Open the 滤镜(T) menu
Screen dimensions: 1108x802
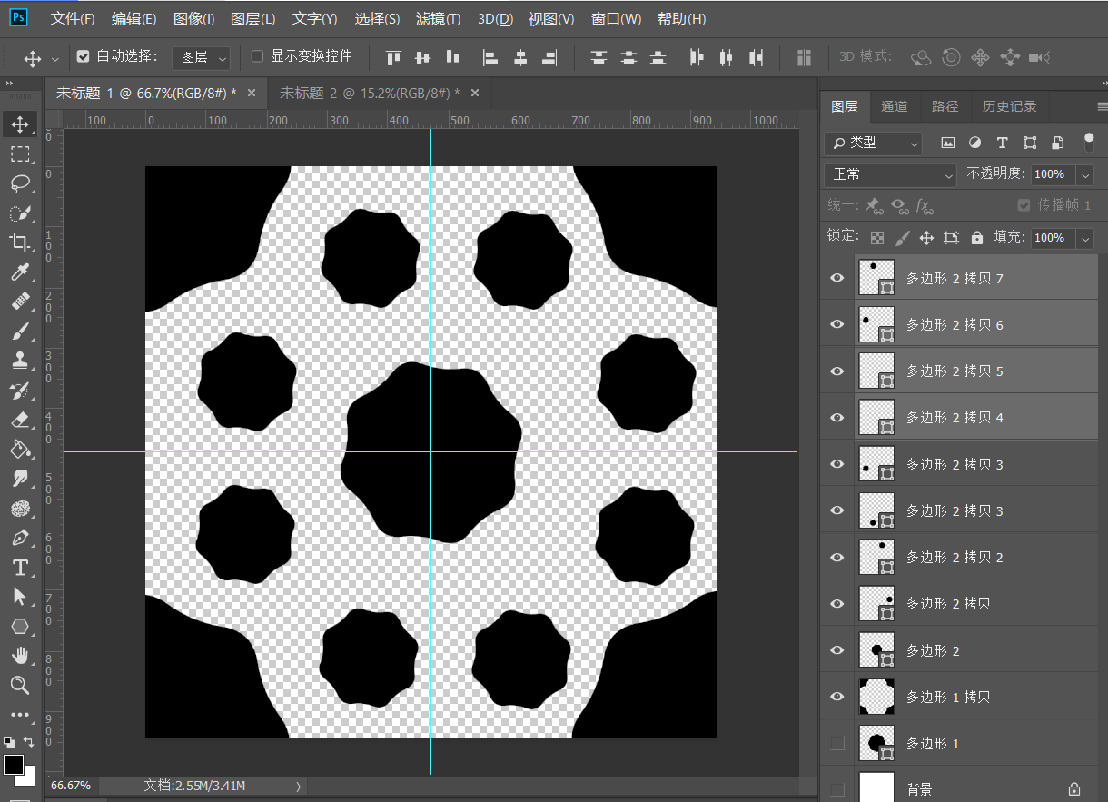[x=437, y=19]
